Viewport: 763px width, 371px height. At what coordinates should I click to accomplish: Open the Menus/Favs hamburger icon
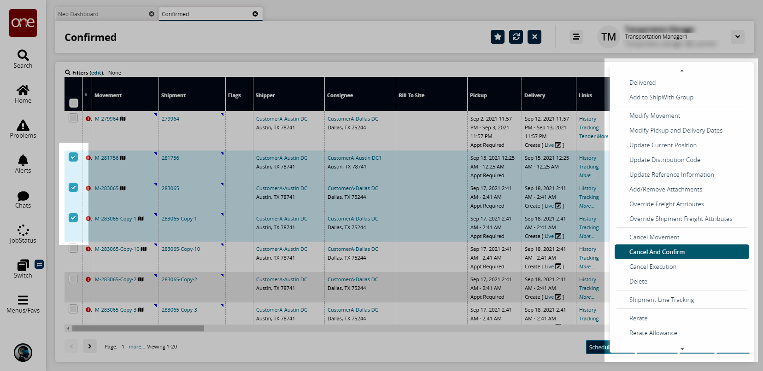coord(23,300)
